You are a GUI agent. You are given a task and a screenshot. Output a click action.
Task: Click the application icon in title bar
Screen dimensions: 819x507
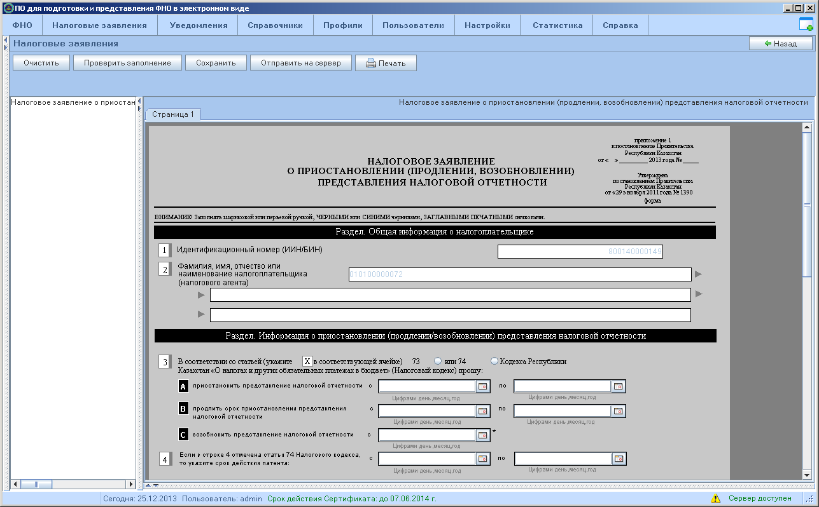[x=8, y=8]
